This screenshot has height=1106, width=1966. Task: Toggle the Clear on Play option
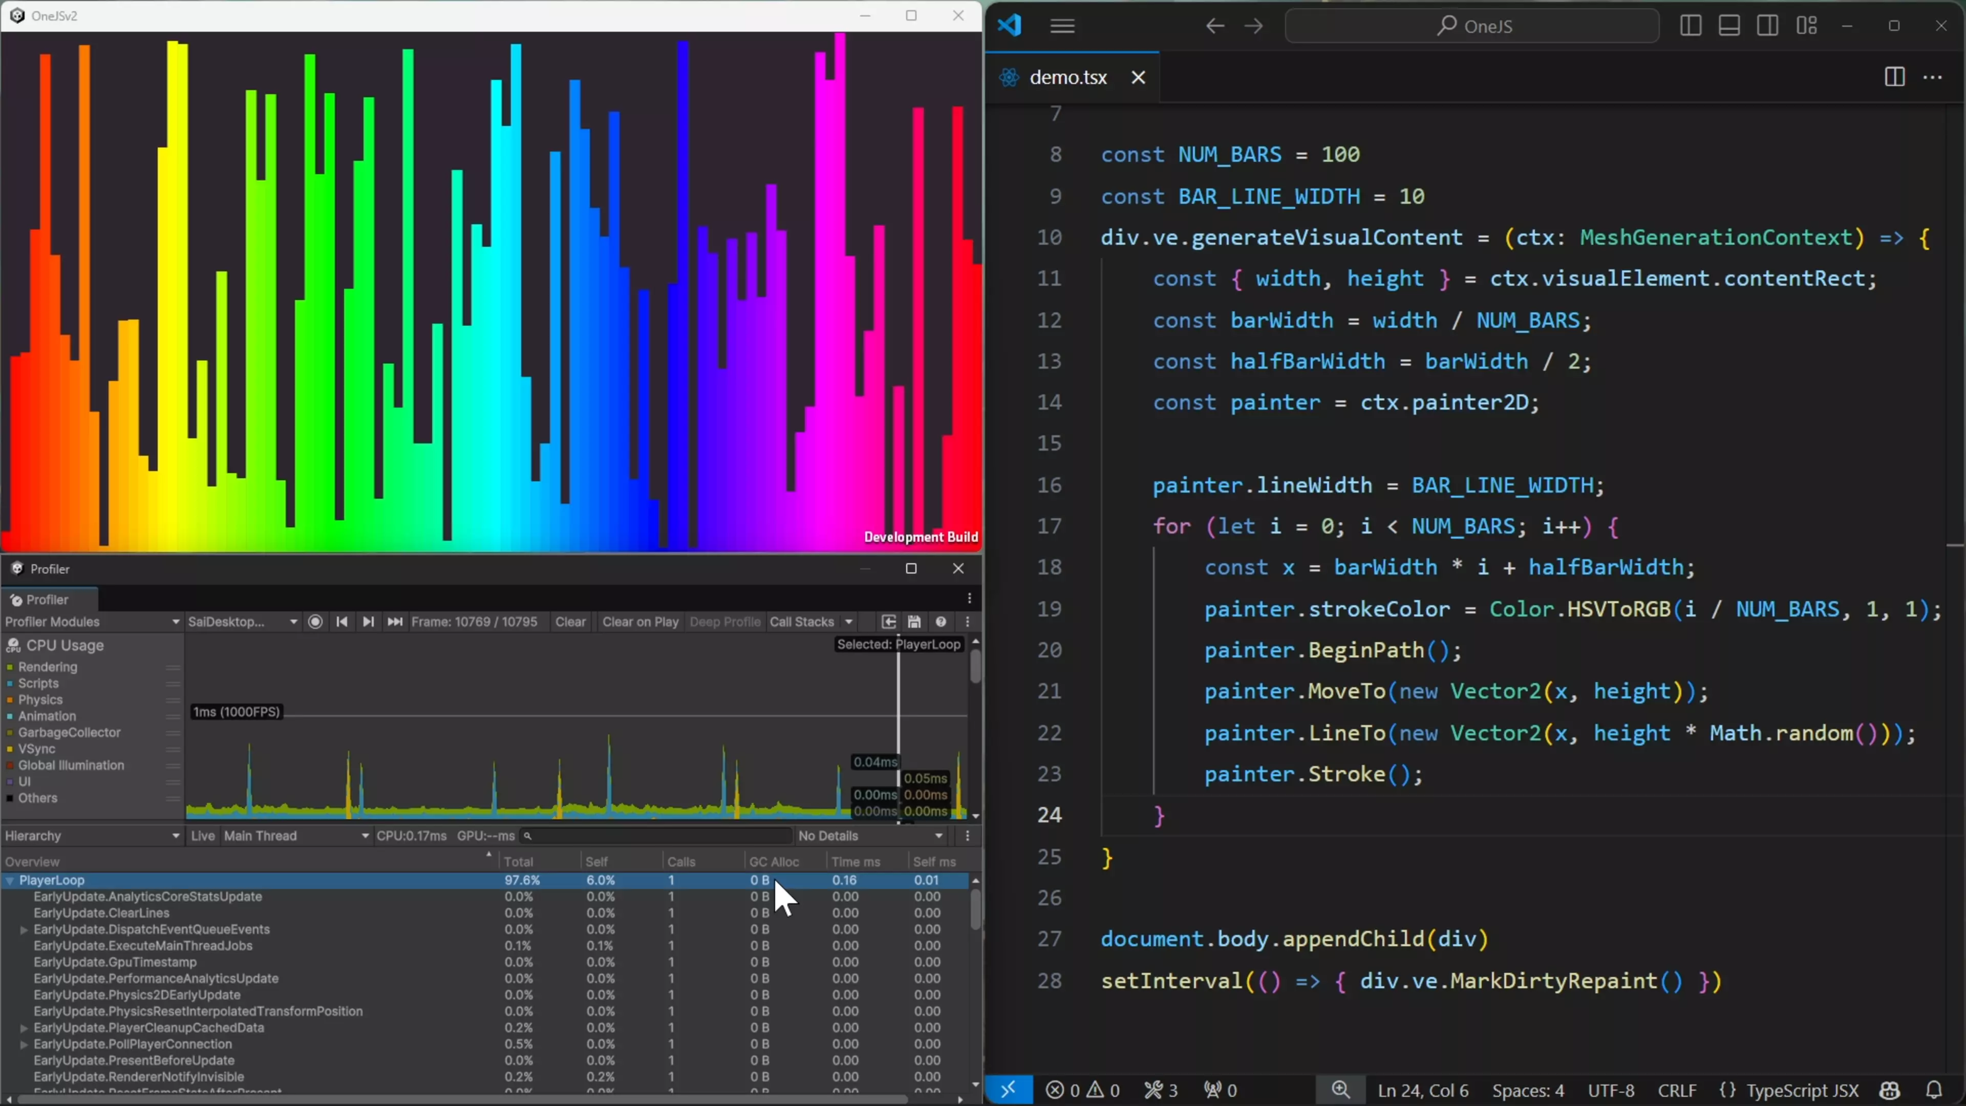pos(640,622)
